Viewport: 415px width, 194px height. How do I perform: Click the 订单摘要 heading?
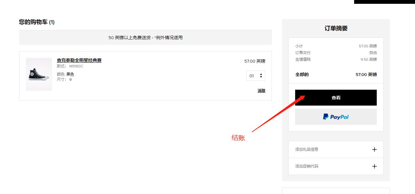coord(336,28)
